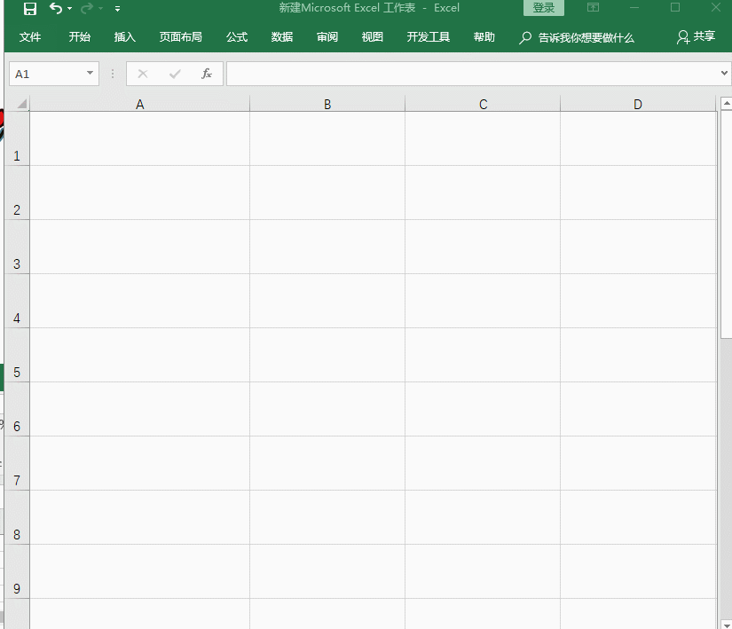
Task: Click the Name Box showing A1
Action: pyautogui.click(x=54, y=74)
